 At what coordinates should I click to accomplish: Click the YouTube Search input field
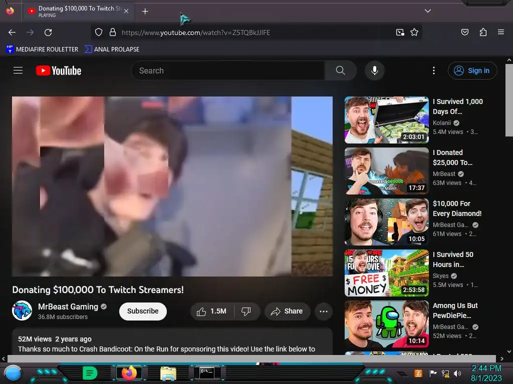click(228, 70)
